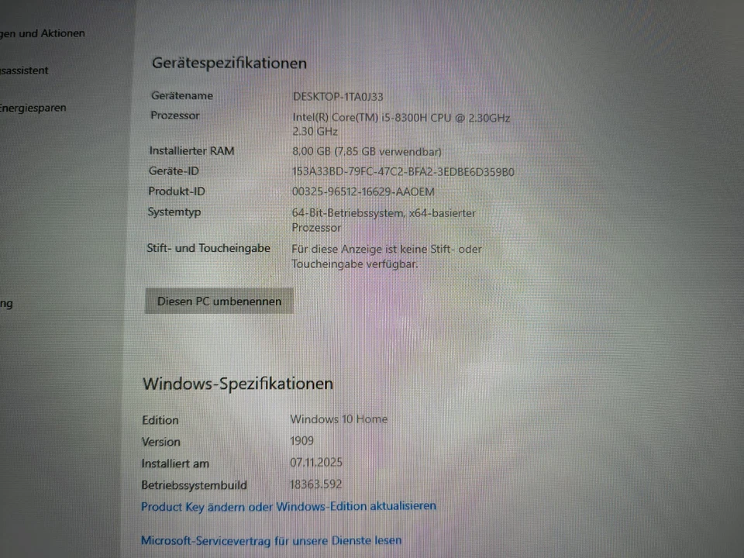Click the partially visible sidebar entry ending in "ng"
The height and width of the screenshot is (558, 744).
pyautogui.click(x=7, y=303)
